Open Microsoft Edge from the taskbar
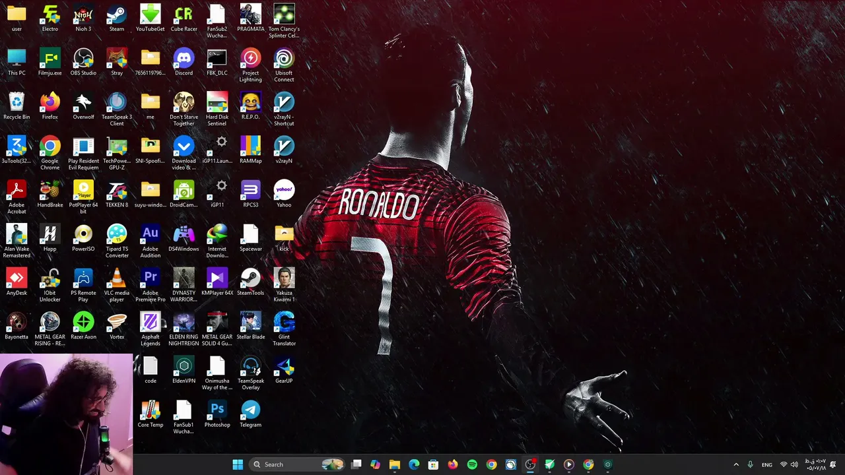Image resolution: width=845 pixels, height=475 pixels. tap(414, 464)
